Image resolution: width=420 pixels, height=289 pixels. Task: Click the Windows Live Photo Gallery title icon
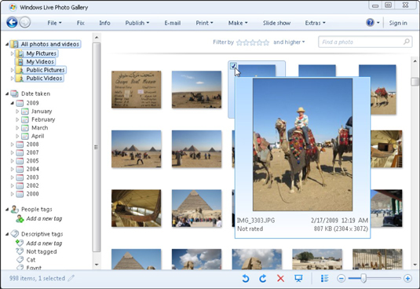click(x=12, y=7)
